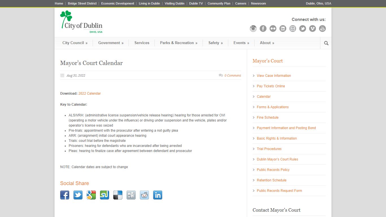Click the comment bubble icon beside 0 Comment
This screenshot has height=217, width=386.
[221, 75]
